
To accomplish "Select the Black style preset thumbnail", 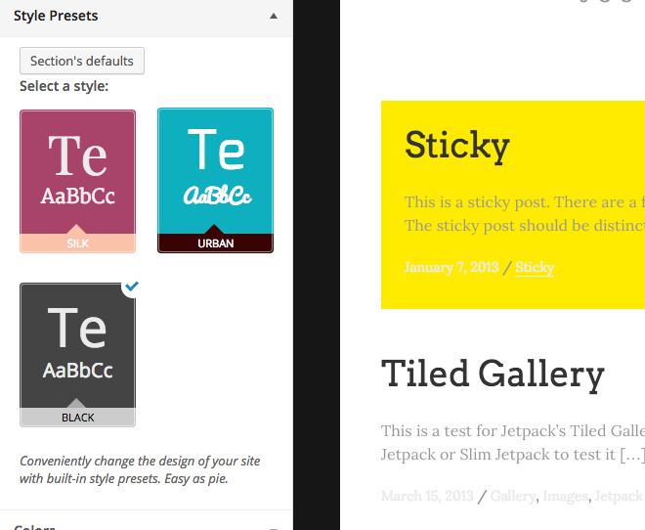I will (78, 355).
